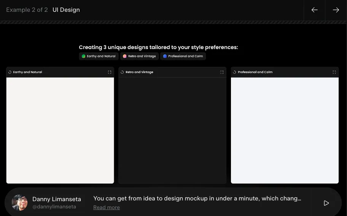The image size is (347, 216).
Task: Click the next example right arrow
Action: [x=336, y=10]
